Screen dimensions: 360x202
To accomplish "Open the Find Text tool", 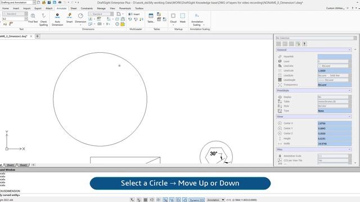I will coord(33,18).
